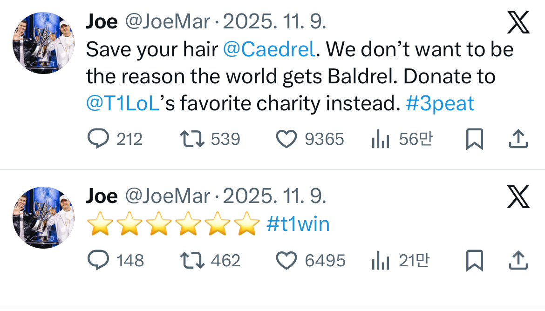Open the X logo on first tweet
545x311 pixels.
518,22
